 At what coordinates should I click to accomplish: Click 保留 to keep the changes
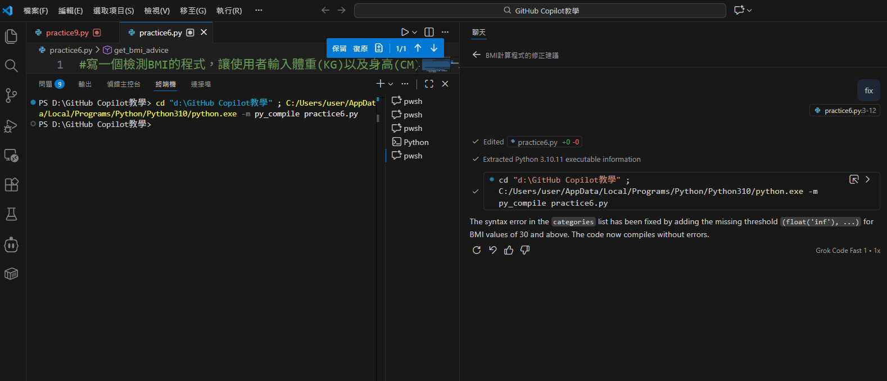pos(340,48)
